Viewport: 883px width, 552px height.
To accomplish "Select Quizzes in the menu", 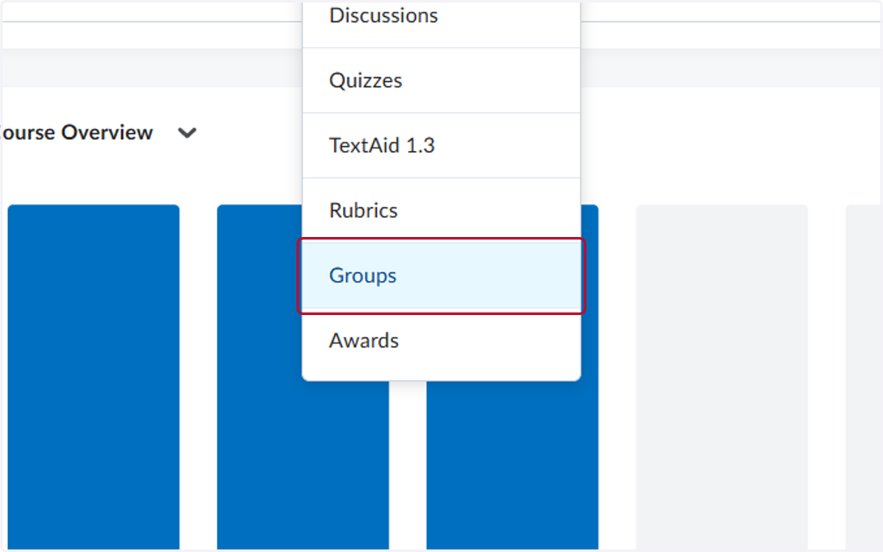I will click(x=441, y=80).
